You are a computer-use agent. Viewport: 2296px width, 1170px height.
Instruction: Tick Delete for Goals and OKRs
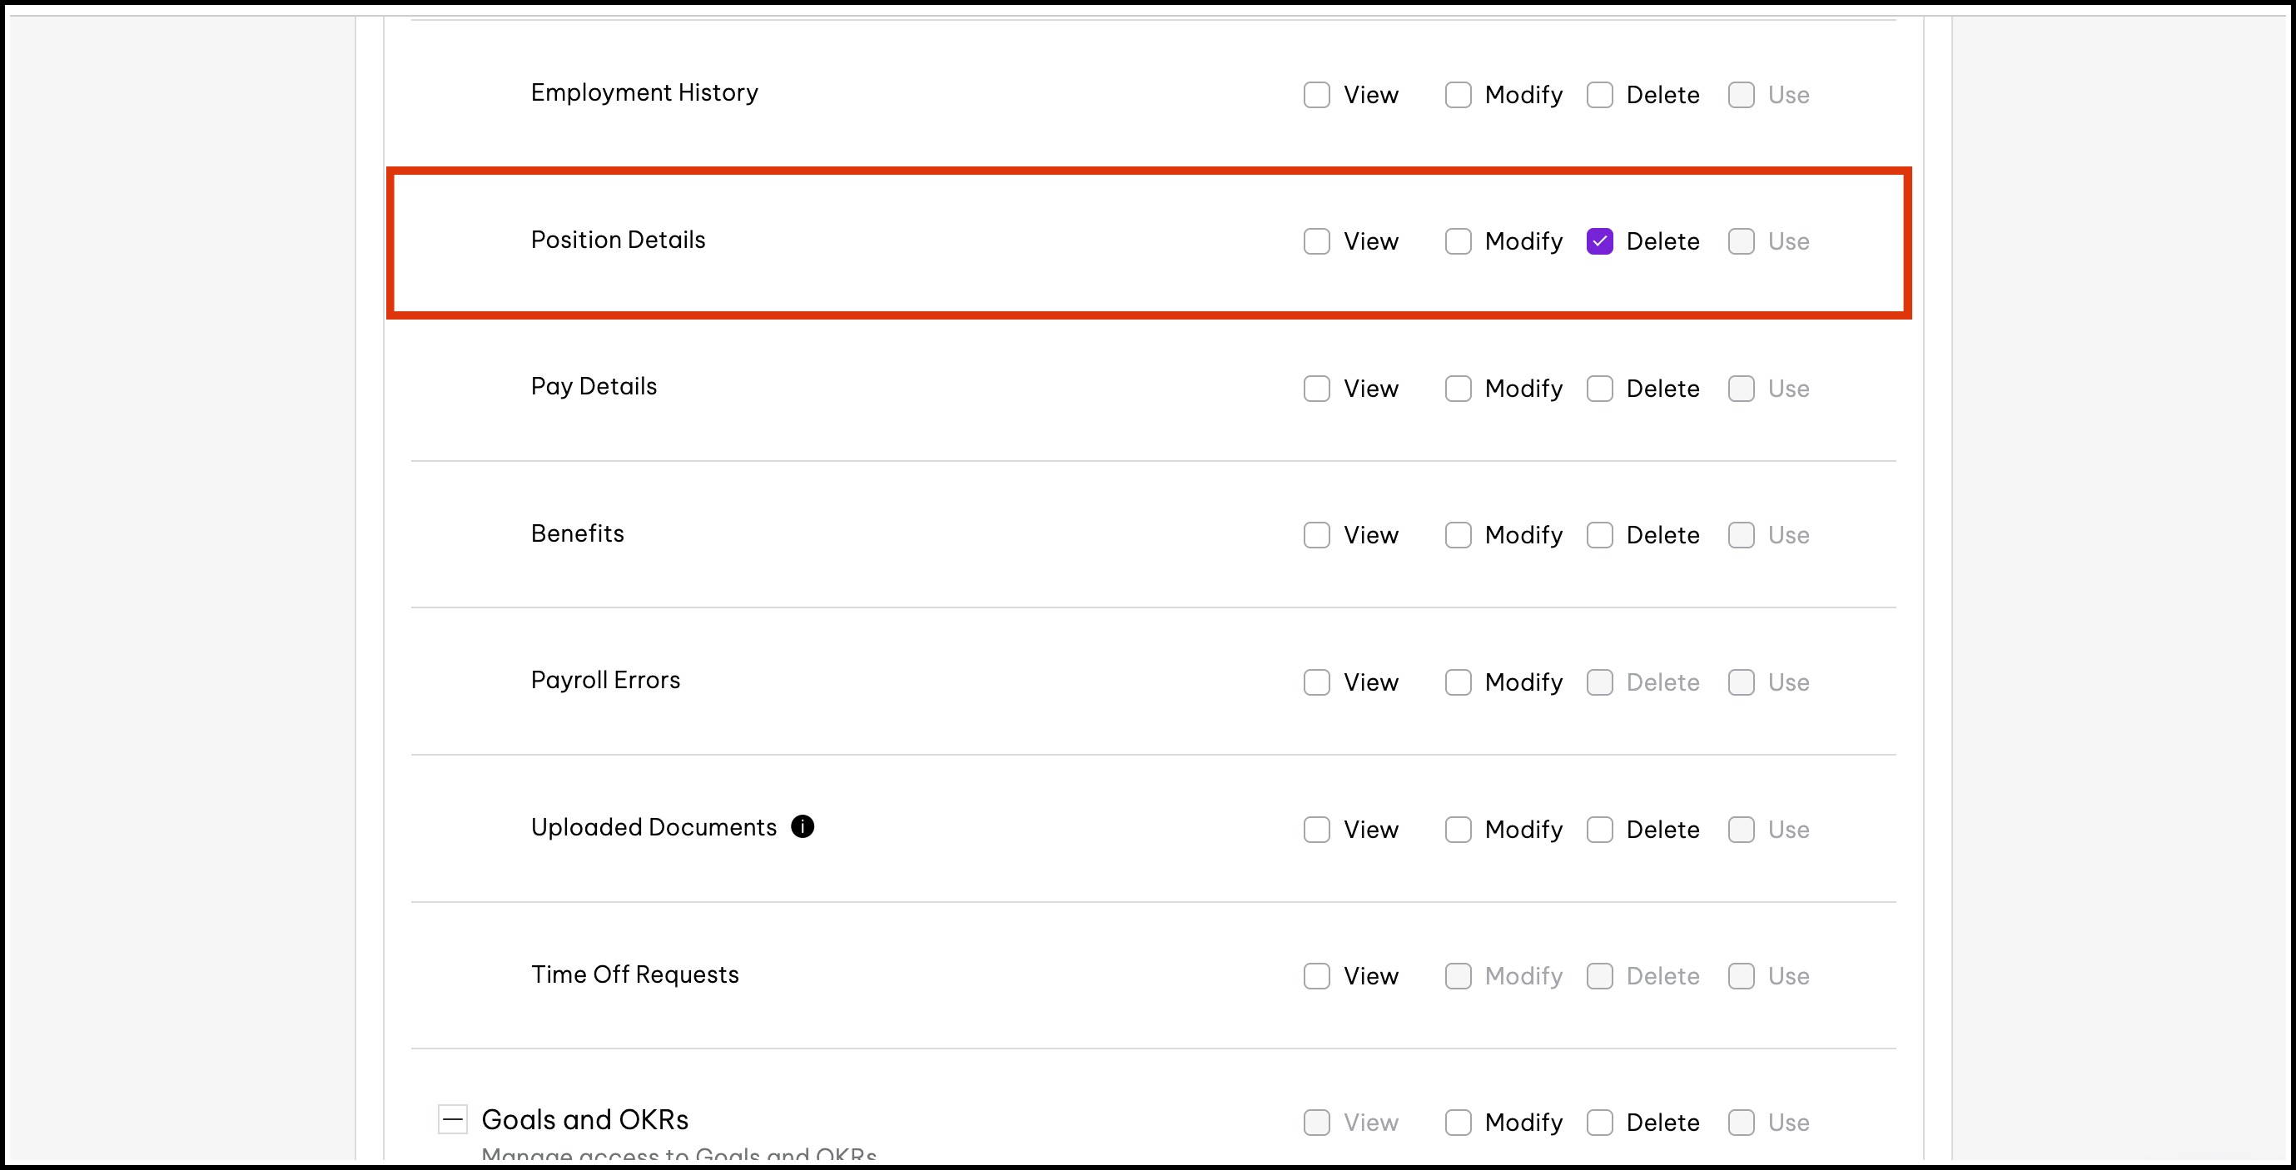(x=1600, y=1123)
